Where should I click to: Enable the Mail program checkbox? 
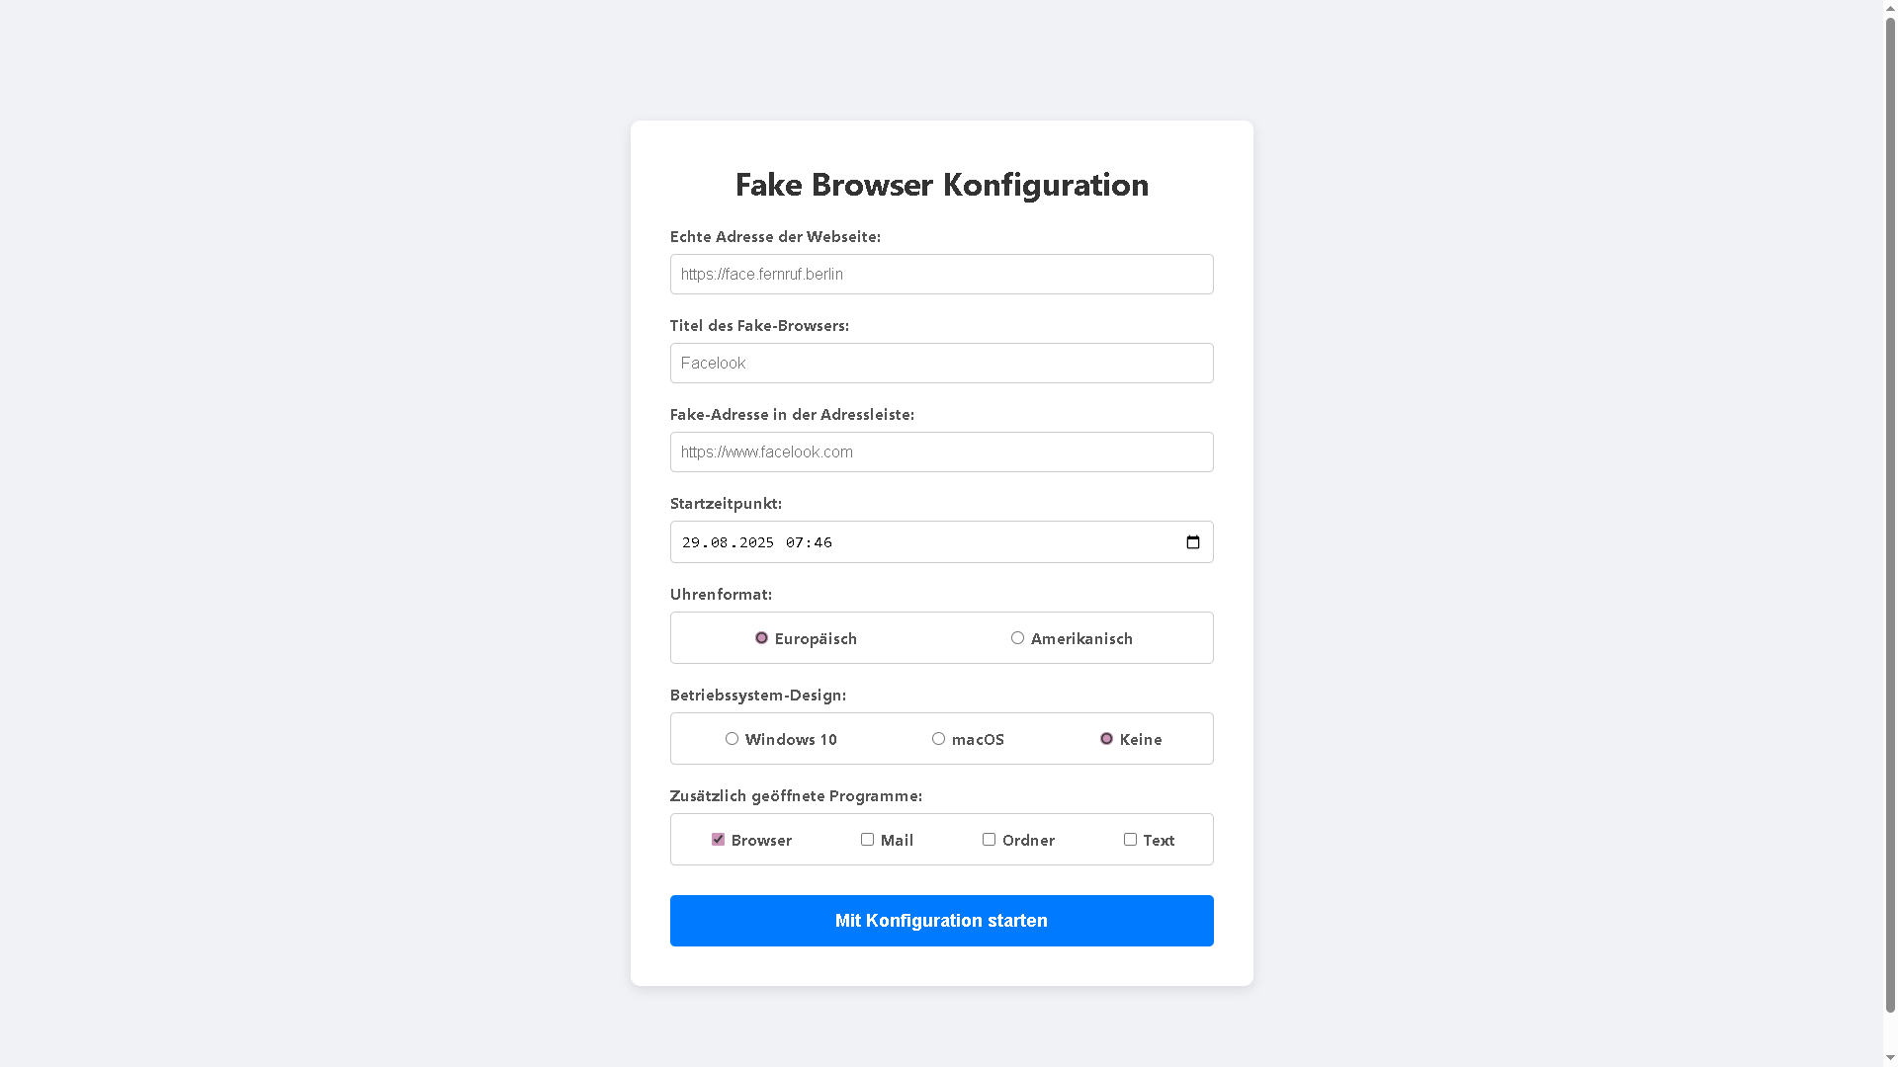tap(867, 839)
